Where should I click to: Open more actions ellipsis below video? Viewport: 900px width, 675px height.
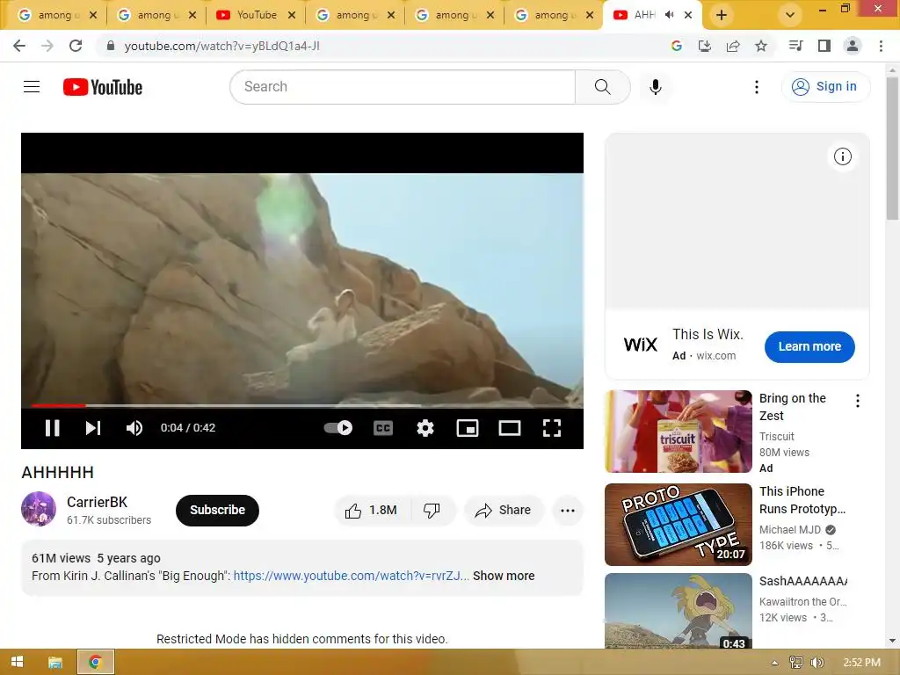[x=568, y=511]
